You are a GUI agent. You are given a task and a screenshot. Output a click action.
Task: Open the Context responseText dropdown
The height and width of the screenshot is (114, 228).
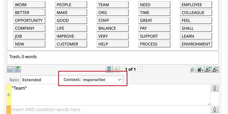102,80
